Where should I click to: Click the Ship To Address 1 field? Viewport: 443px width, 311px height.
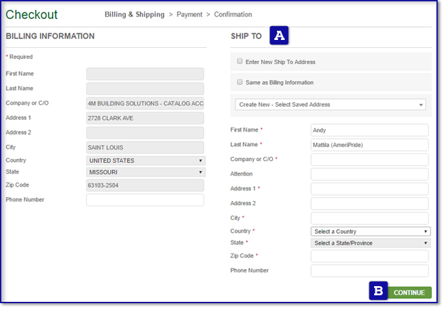tap(369, 189)
